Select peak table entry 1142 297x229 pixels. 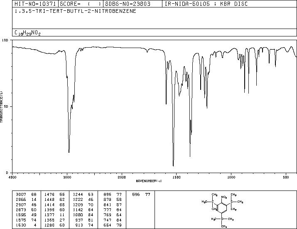coord(78,210)
